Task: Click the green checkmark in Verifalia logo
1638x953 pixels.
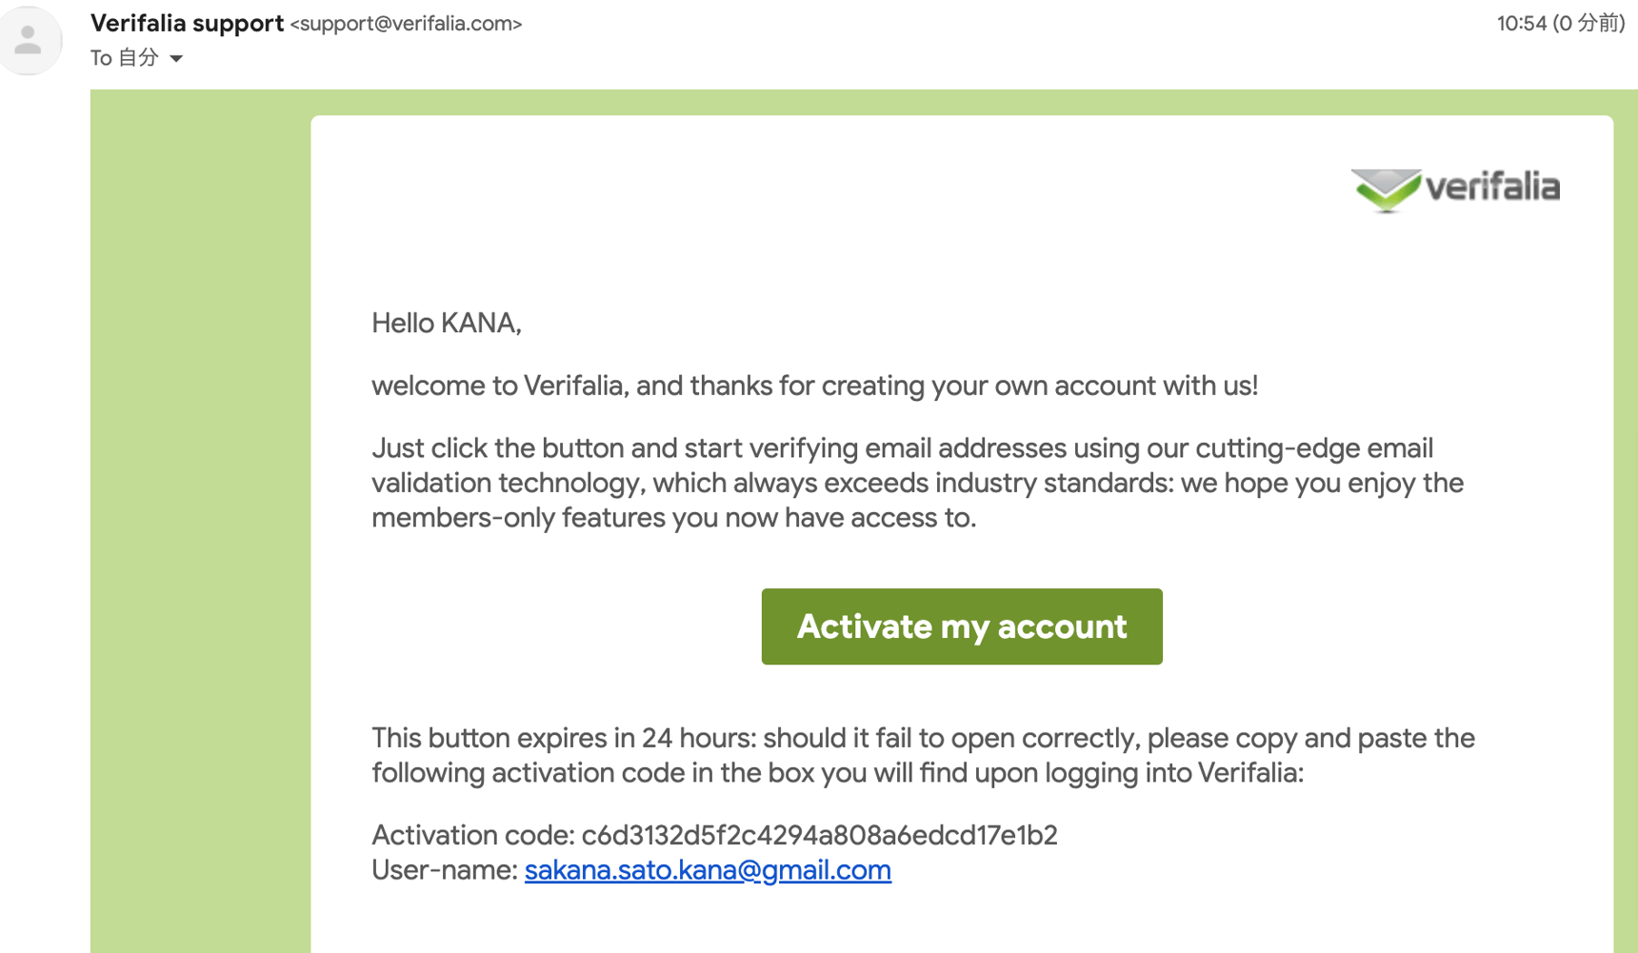Action: pos(1386,189)
